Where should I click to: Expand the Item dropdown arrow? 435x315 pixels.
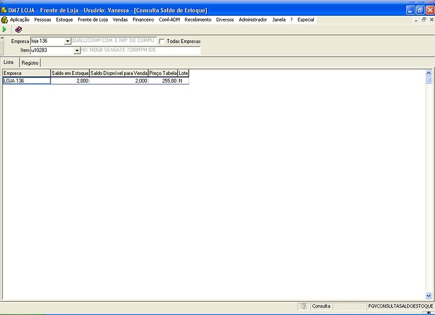(x=77, y=51)
